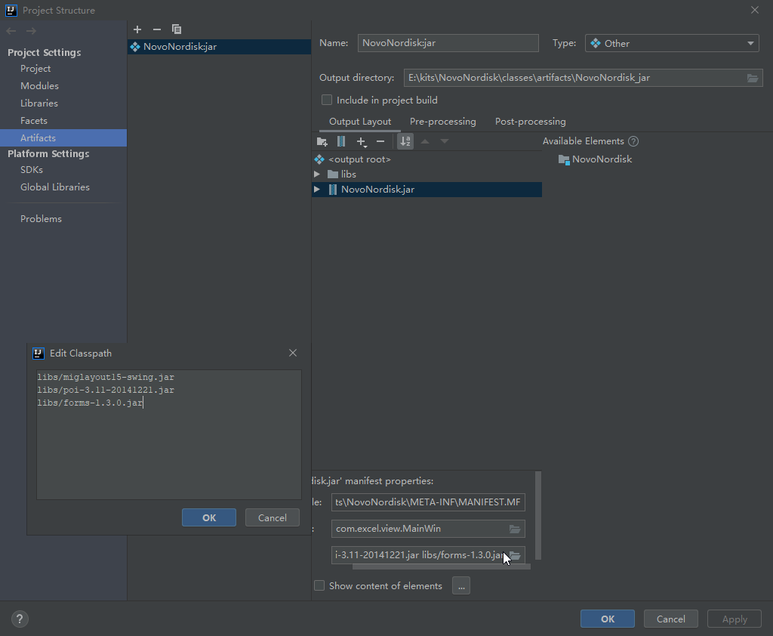
Task: Click the add artifact plus icon
Action: [137, 29]
